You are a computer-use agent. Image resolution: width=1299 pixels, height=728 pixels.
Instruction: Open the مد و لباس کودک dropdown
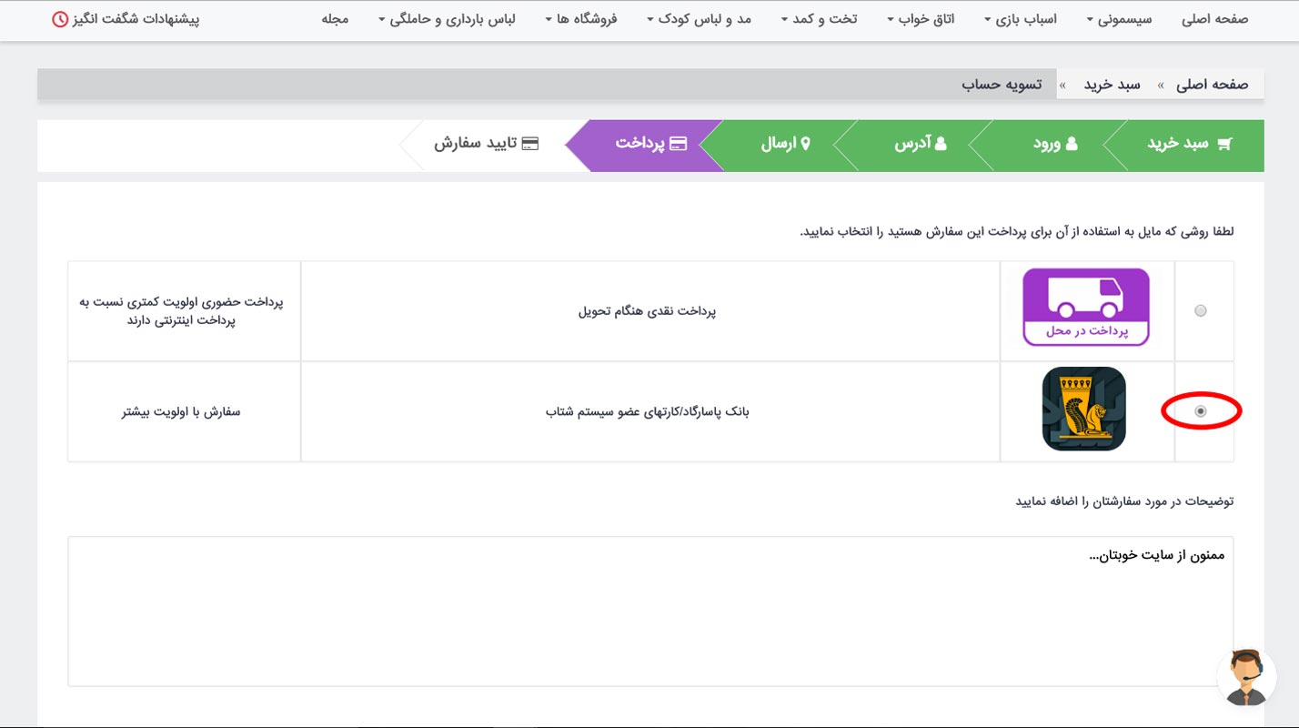699,19
